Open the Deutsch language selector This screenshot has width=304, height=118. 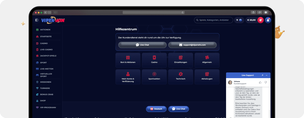(156, 109)
